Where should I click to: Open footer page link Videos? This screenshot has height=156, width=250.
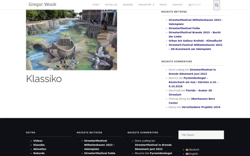coord(38,141)
